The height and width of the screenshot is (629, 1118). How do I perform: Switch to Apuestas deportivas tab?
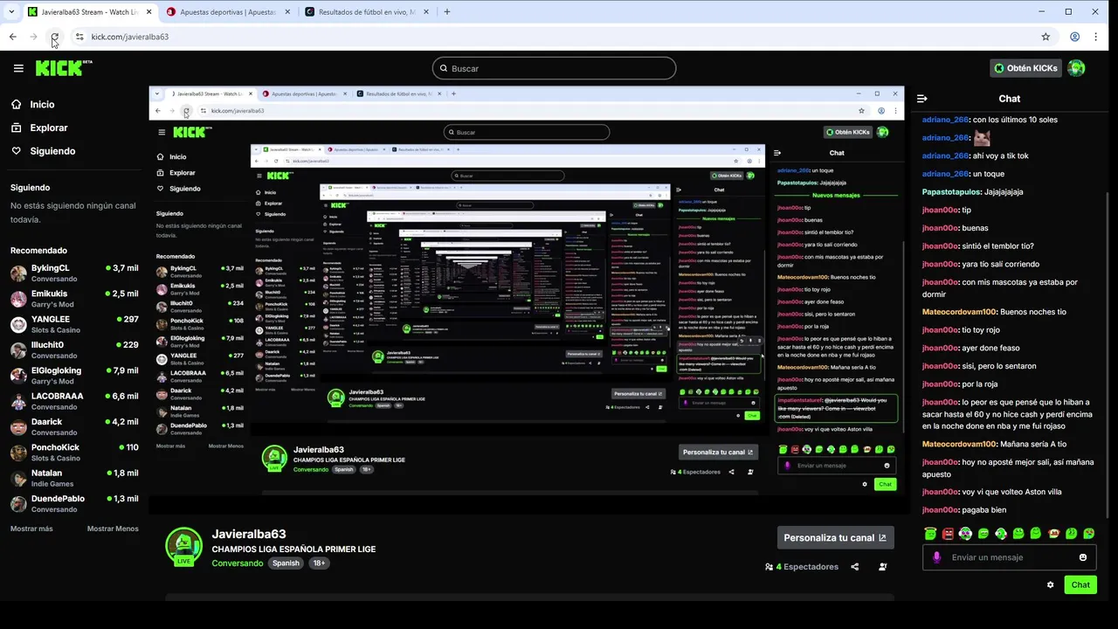point(227,12)
